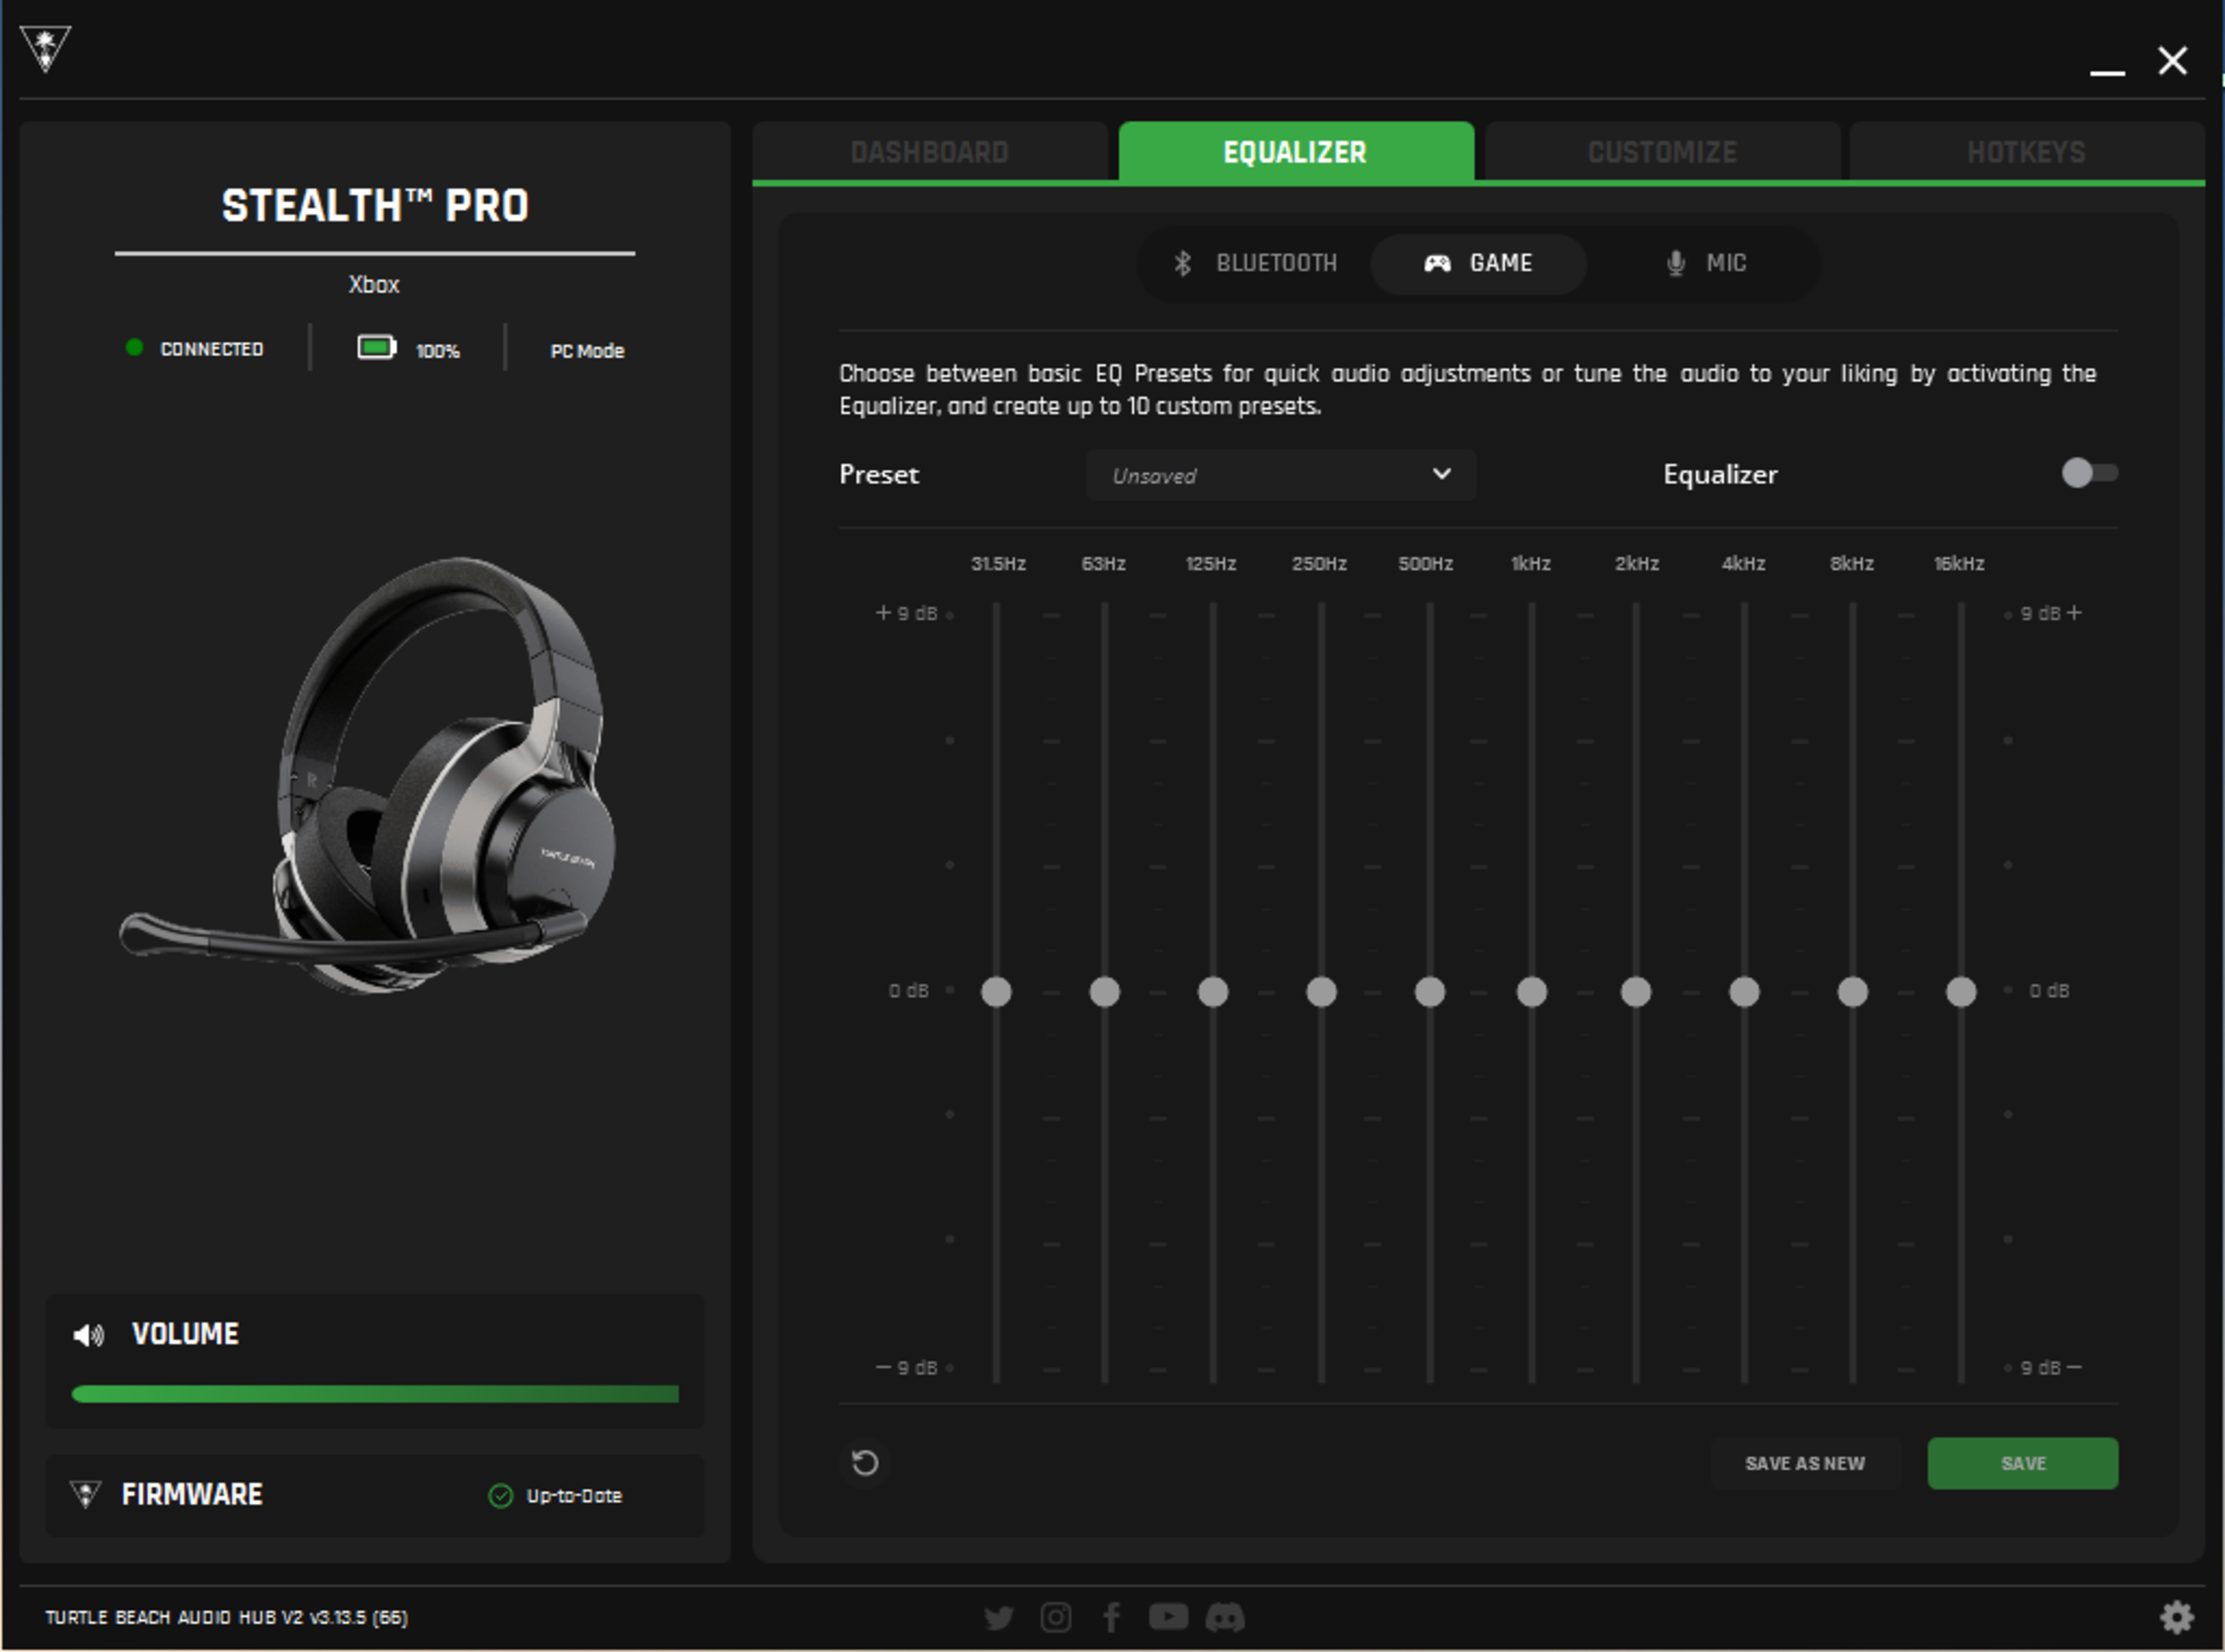The image size is (2225, 1652).
Task: Click the reset EQ circular arrow icon
Action: [865, 1463]
